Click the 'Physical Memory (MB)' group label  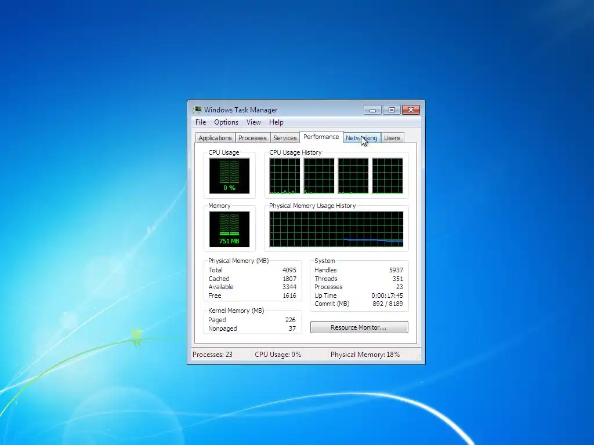[238, 261]
